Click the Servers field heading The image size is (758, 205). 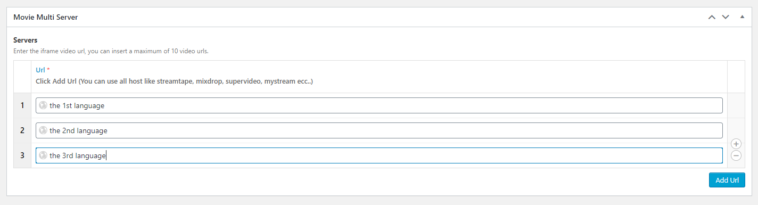25,40
